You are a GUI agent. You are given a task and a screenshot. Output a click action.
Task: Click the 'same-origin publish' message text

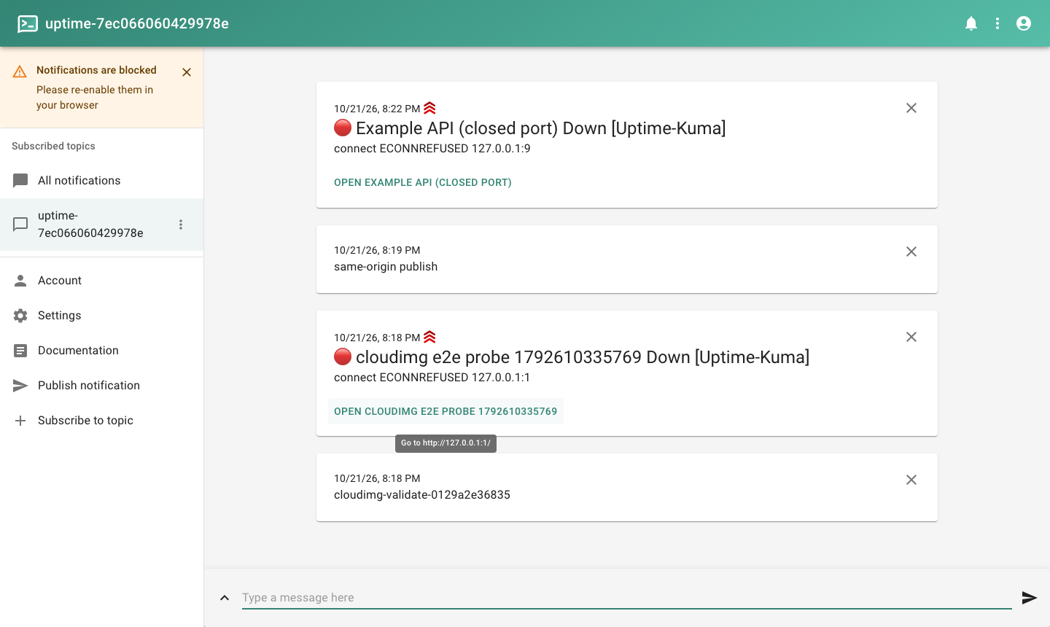[386, 267]
